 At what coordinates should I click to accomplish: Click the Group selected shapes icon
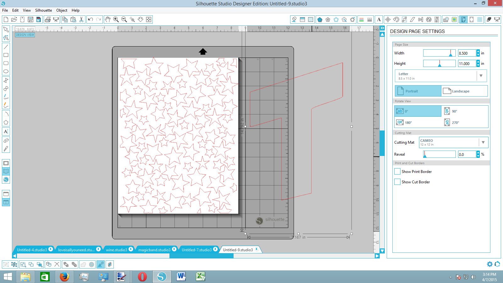(6, 264)
